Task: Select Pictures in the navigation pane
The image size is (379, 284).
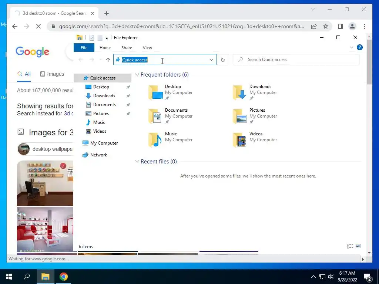Action: 101,114
